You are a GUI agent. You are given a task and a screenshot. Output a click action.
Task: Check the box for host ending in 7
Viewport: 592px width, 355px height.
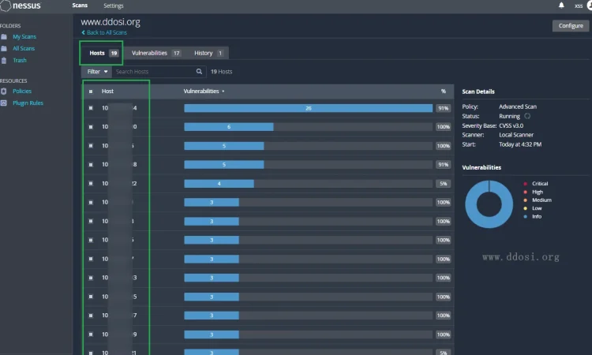coord(91,316)
